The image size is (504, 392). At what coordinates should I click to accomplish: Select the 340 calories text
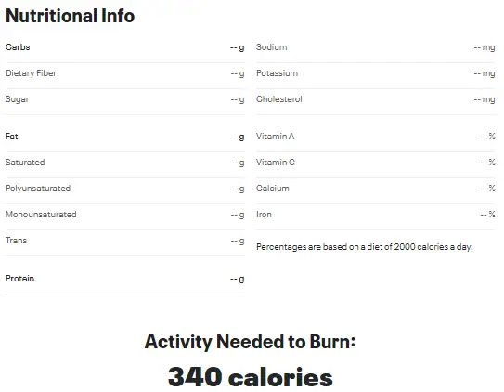point(251,377)
